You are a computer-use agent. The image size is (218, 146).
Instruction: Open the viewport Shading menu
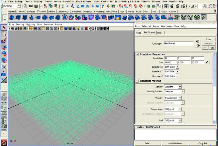(20, 25)
